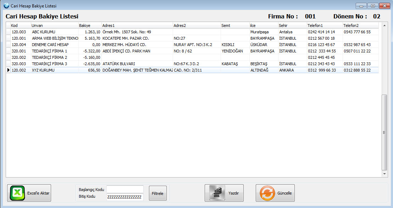
Task: Click the scrollbar up arrow
Action: (x=384, y=25)
